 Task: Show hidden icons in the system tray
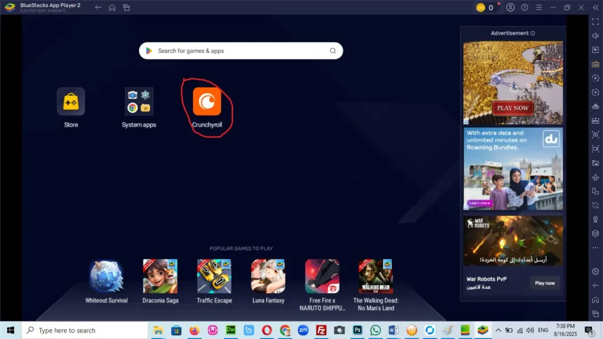(498, 330)
